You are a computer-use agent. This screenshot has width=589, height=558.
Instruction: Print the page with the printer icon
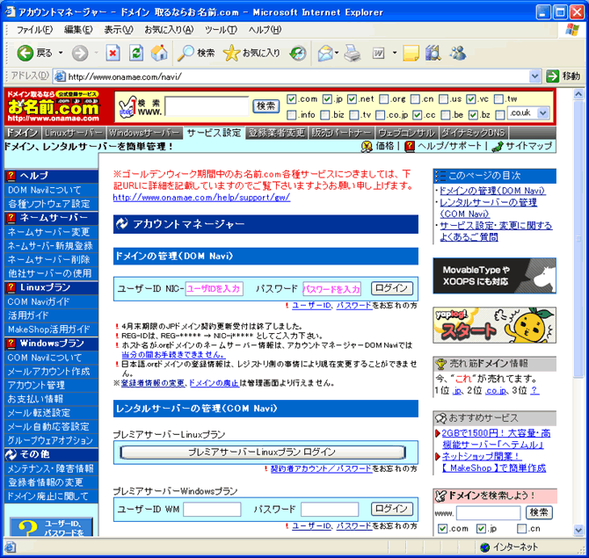pyautogui.click(x=353, y=53)
